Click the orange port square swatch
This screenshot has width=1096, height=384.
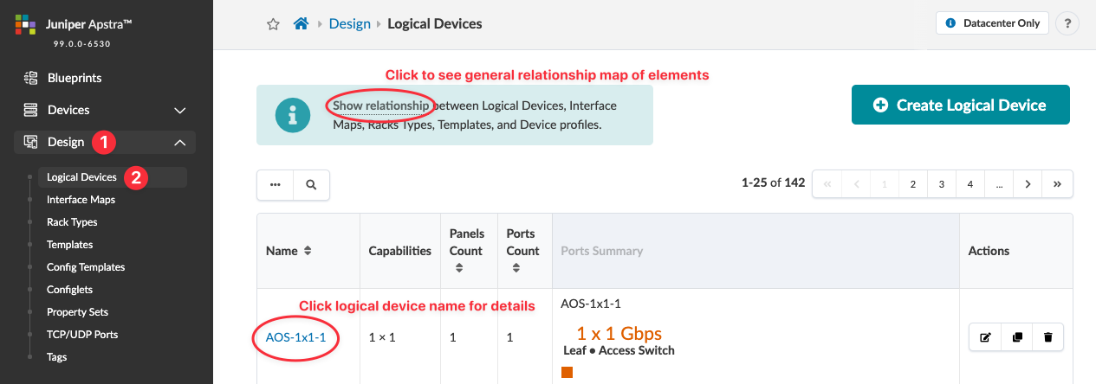tap(567, 373)
